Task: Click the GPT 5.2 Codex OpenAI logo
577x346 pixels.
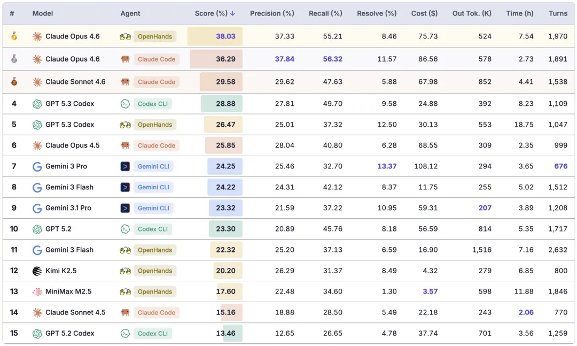Action: [x=37, y=334]
